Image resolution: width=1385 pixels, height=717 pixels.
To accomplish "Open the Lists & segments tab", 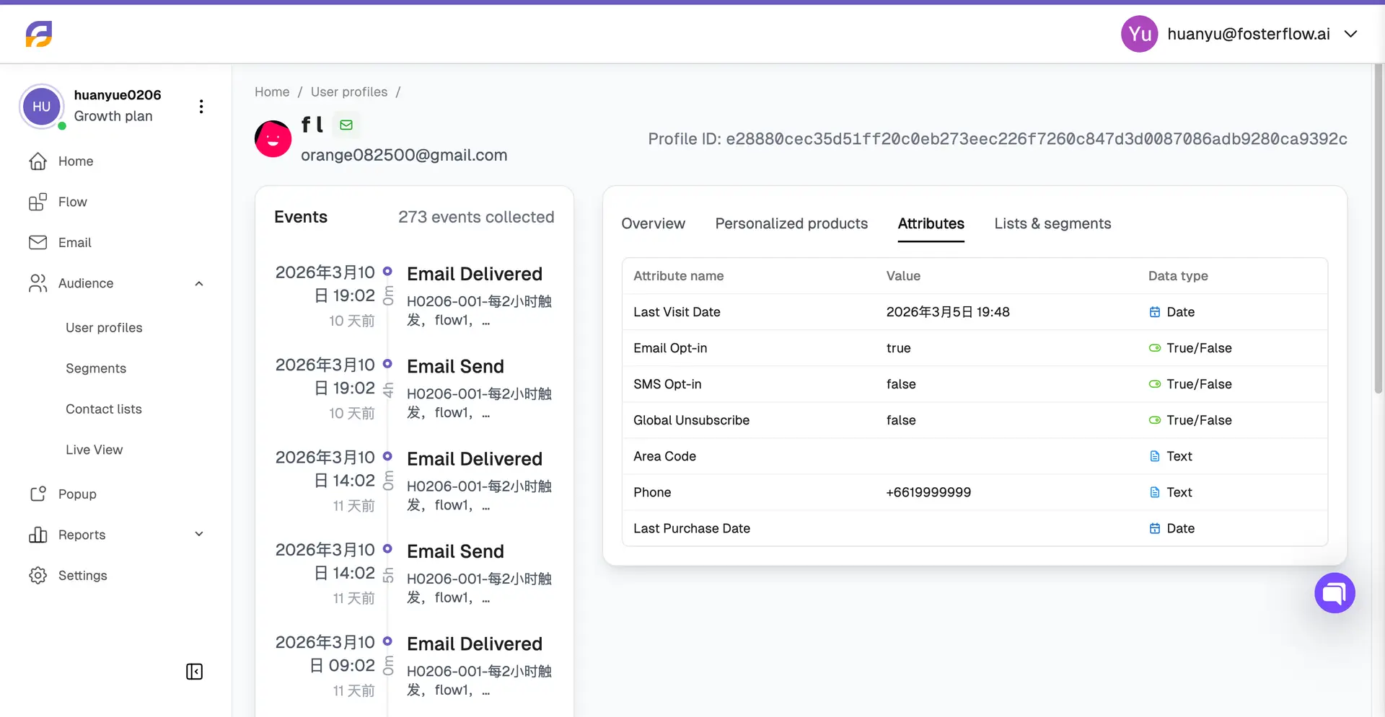I will tap(1052, 223).
